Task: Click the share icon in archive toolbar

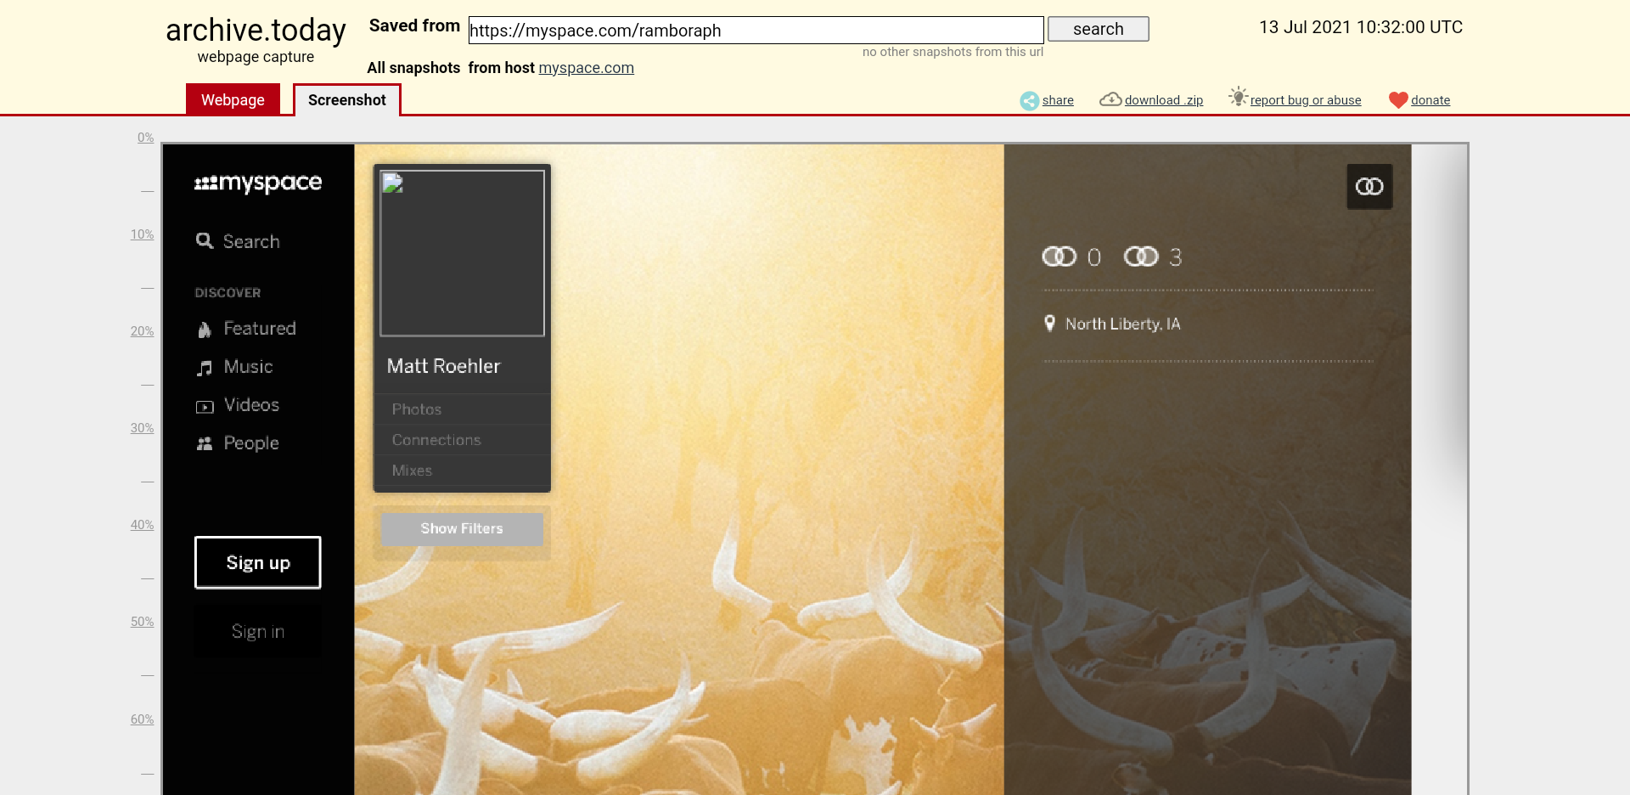Action: (x=1029, y=100)
